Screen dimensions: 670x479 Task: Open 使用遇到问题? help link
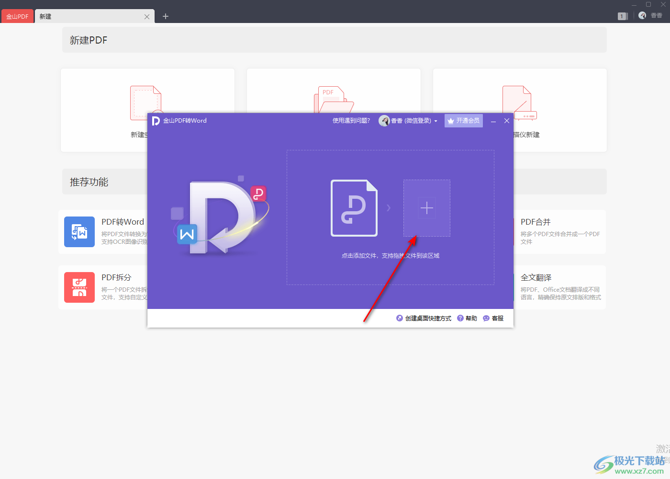pyautogui.click(x=351, y=121)
